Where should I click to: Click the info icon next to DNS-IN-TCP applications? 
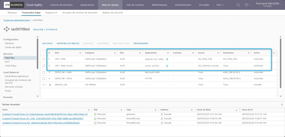(x=167, y=59)
